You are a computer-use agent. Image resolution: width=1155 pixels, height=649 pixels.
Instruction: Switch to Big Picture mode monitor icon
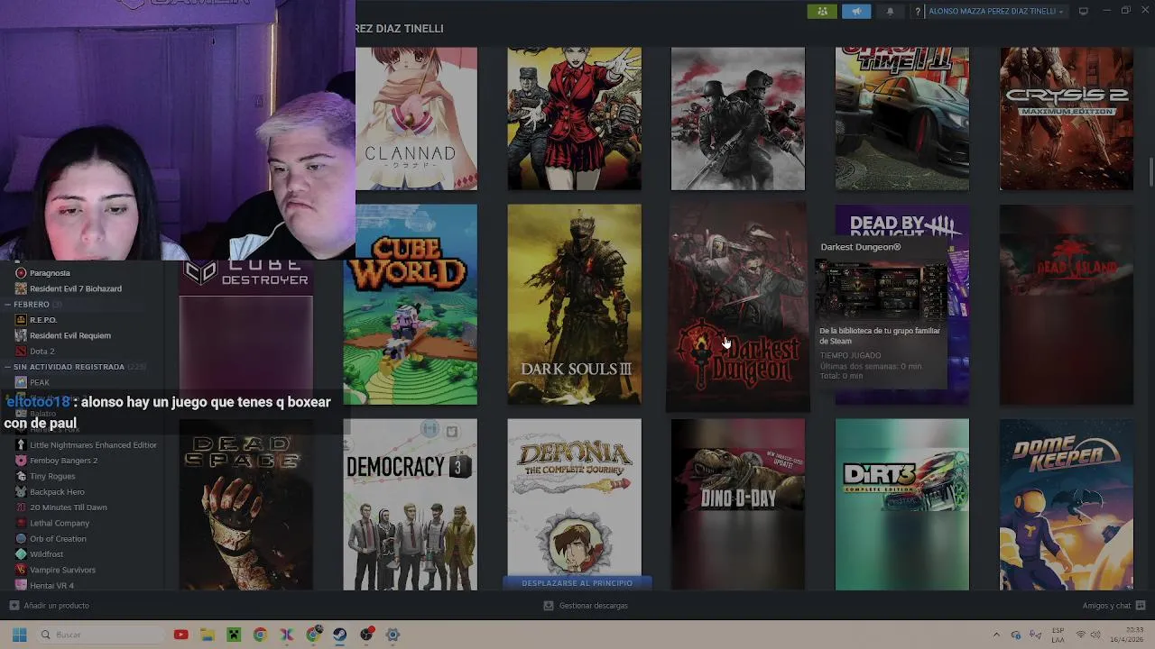click(1084, 11)
